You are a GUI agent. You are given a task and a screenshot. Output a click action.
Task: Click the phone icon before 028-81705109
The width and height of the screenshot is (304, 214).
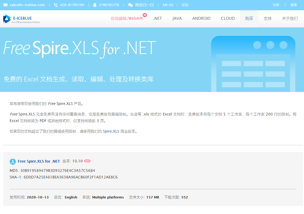(55, 4)
